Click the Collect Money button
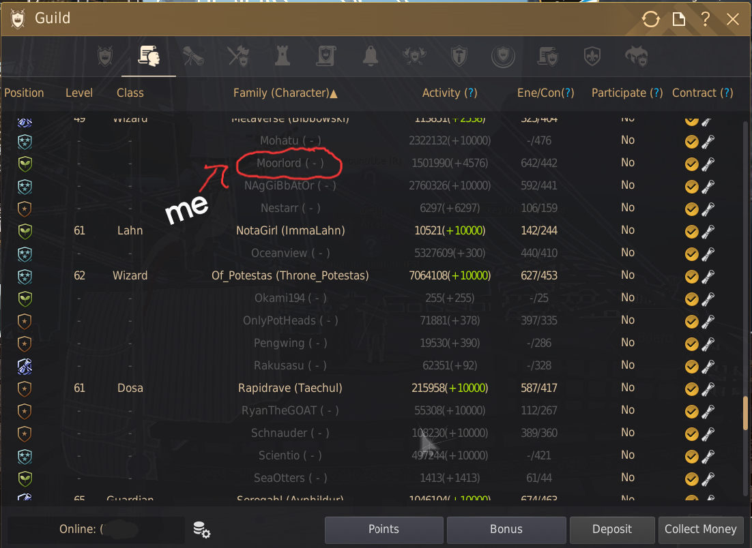This screenshot has width=752, height=548. click(x=700, y=530)
